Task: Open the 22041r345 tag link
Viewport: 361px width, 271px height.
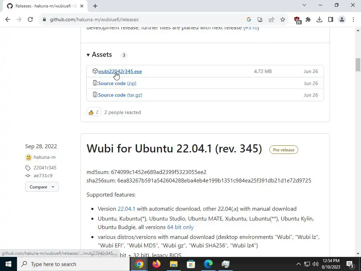Action: pos(45,168)
